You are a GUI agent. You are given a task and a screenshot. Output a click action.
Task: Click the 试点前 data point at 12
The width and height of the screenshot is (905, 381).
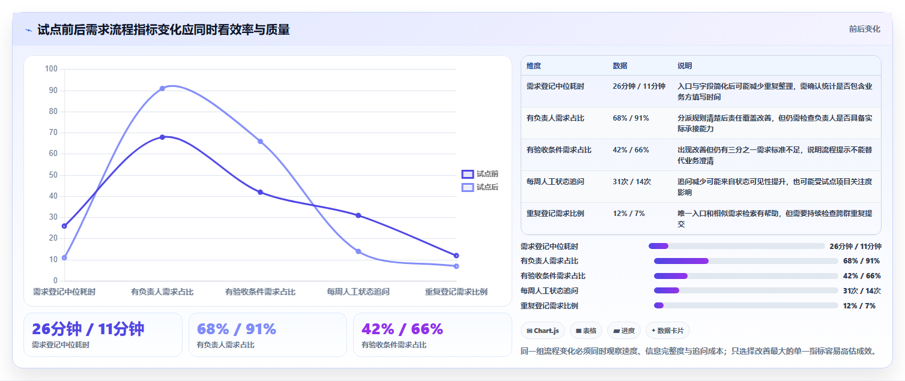[x=456, y=256]
